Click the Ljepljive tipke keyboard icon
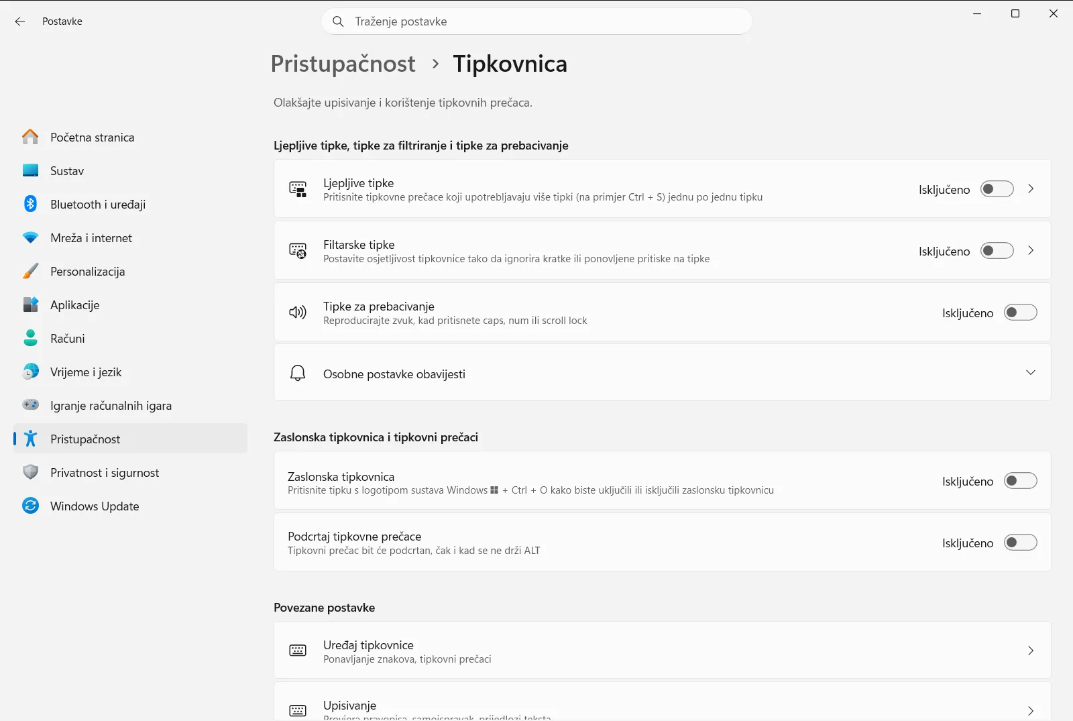 (x=298, y=189)
